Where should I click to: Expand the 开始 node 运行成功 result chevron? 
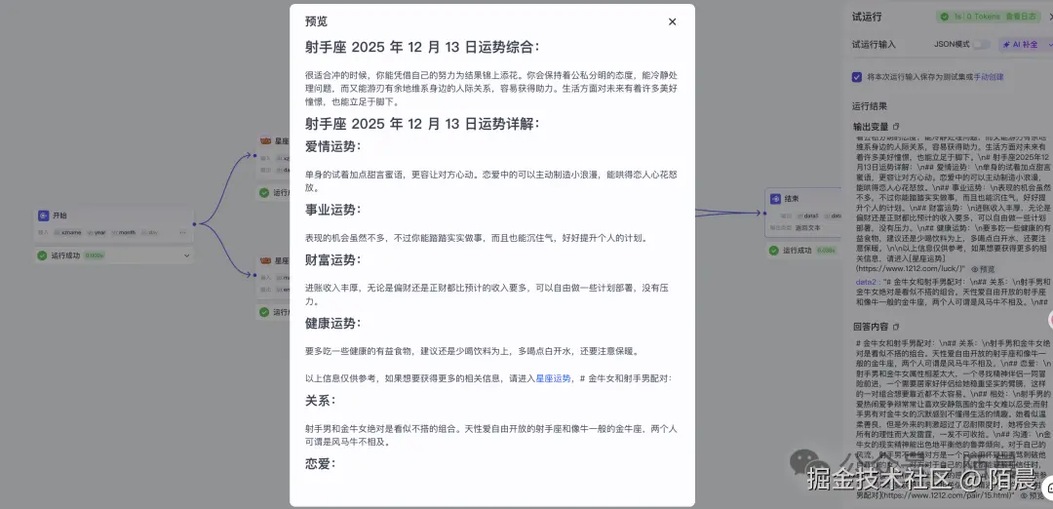tap(186, 255)
